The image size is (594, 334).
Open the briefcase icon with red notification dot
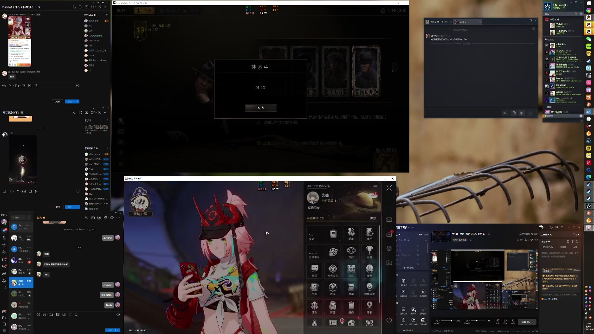tap(389, 234)
